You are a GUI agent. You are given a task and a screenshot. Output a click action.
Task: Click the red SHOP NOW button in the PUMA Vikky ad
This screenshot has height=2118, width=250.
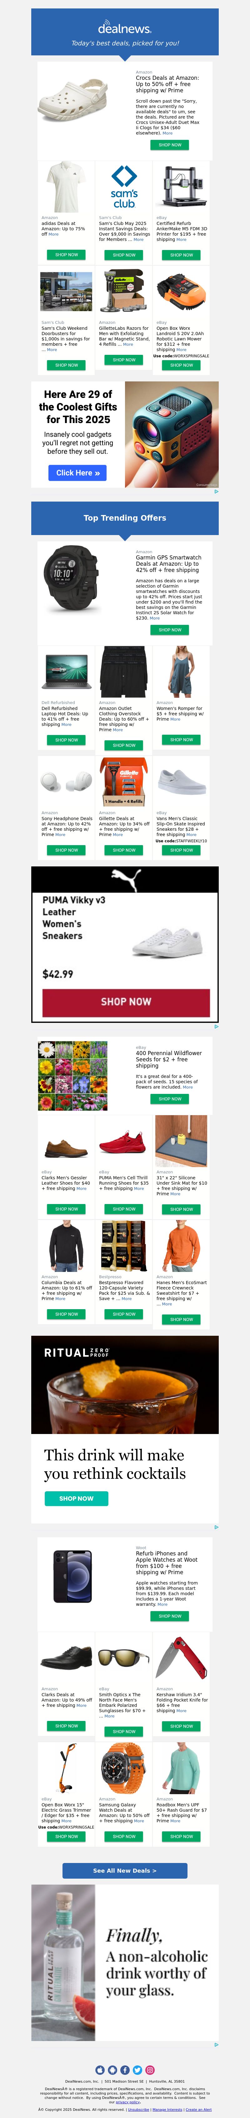126,1002
